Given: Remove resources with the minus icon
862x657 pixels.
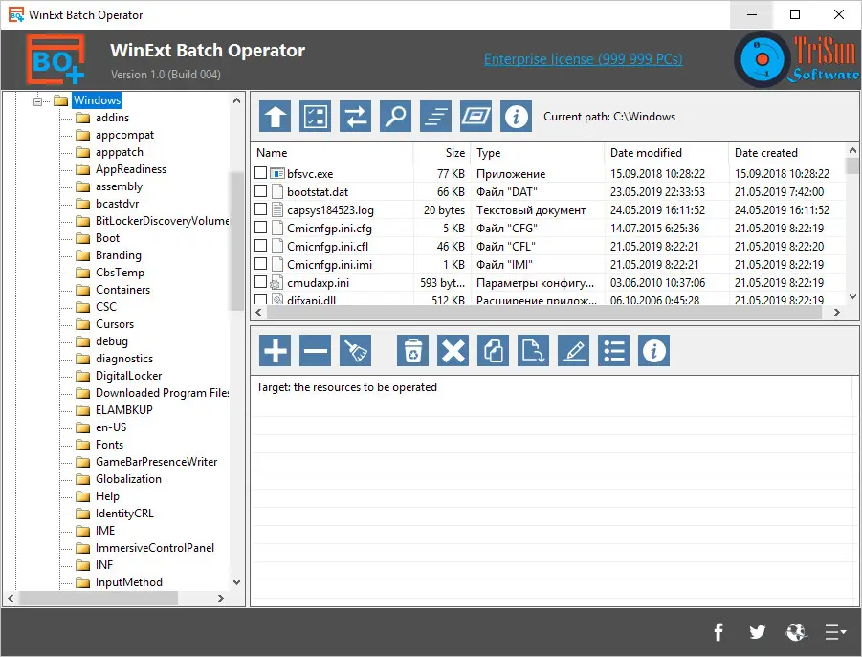Looking at the screenshot, I should coord(315,350).
